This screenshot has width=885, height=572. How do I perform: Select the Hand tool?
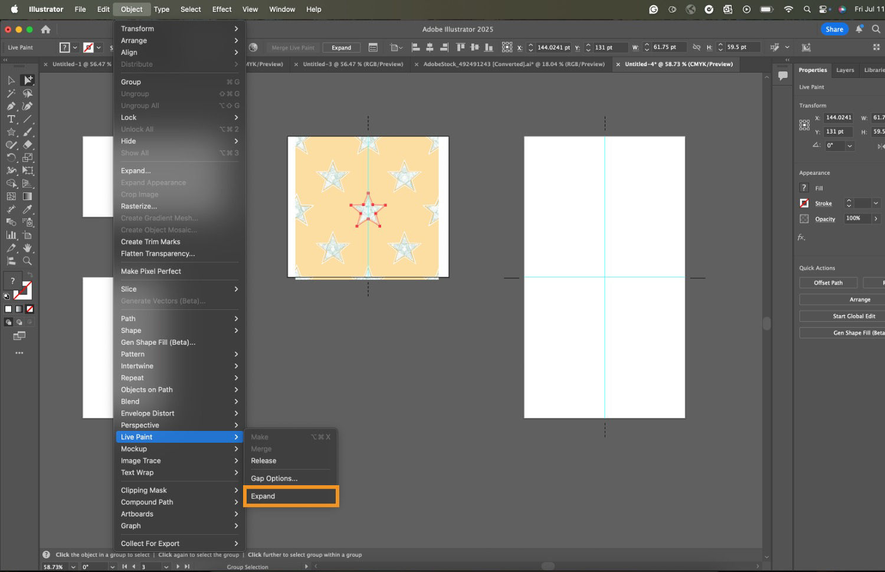pos(27,248)
